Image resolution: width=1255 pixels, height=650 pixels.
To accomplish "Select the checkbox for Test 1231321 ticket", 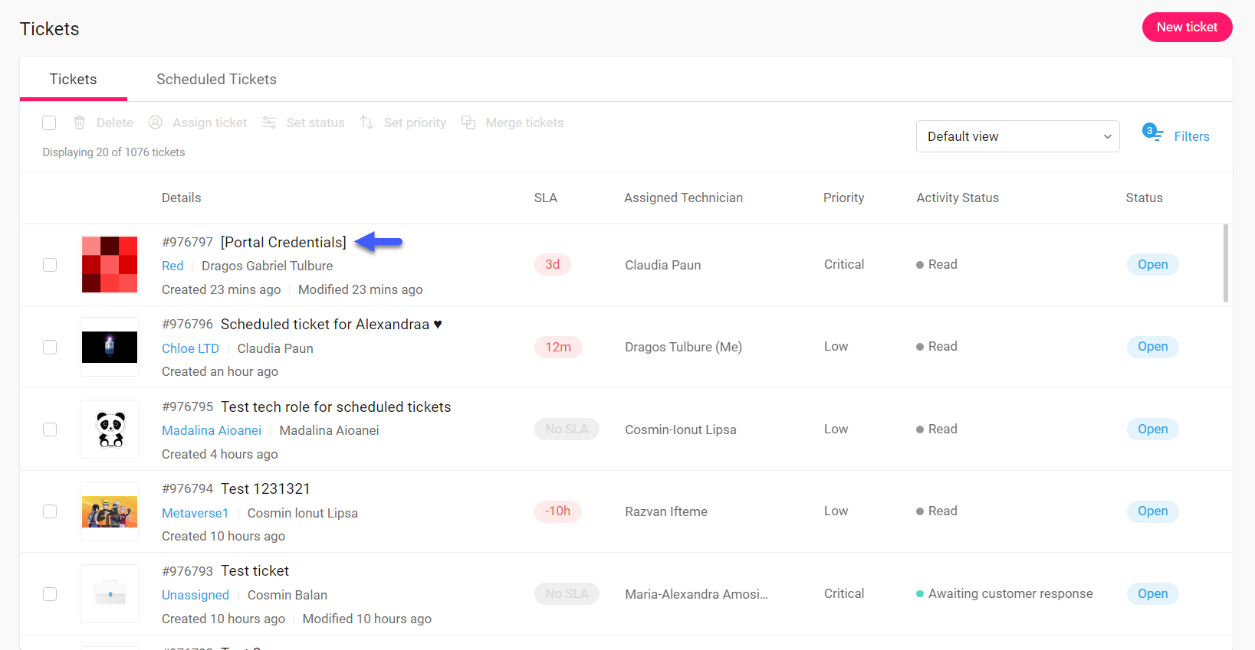I will tap(50, 511).
